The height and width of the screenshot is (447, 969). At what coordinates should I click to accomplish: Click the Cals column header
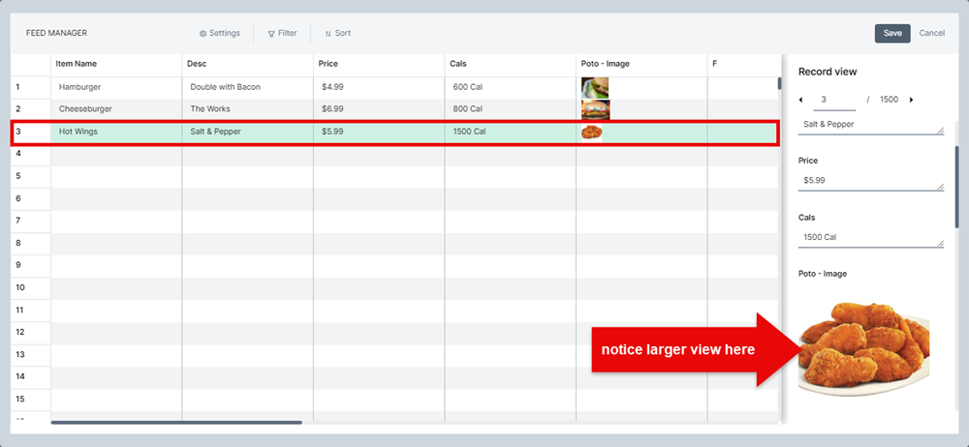[511, 64]
